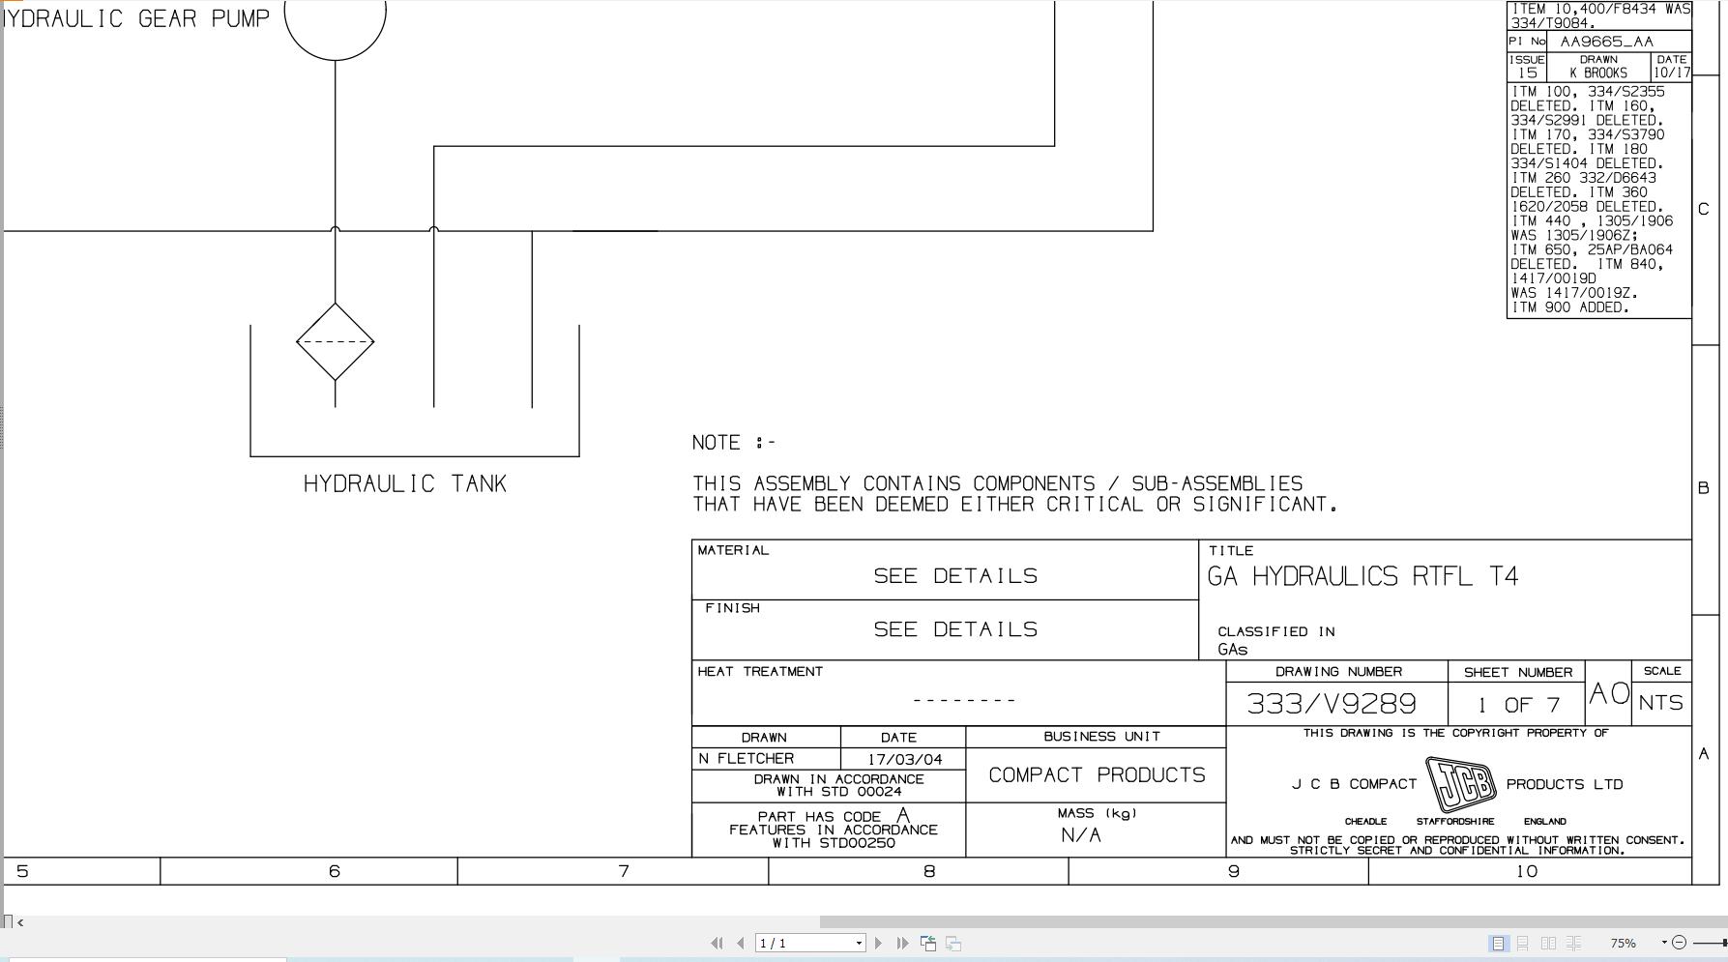Advance to the next page

click(879, 942)
